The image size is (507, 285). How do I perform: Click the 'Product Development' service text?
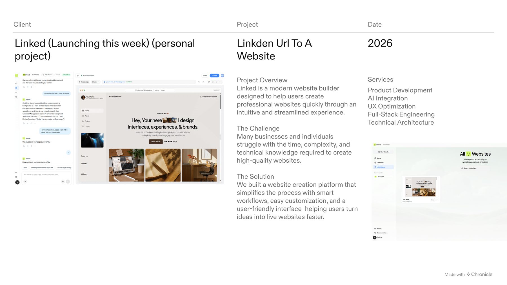click(x=400, y=90)
